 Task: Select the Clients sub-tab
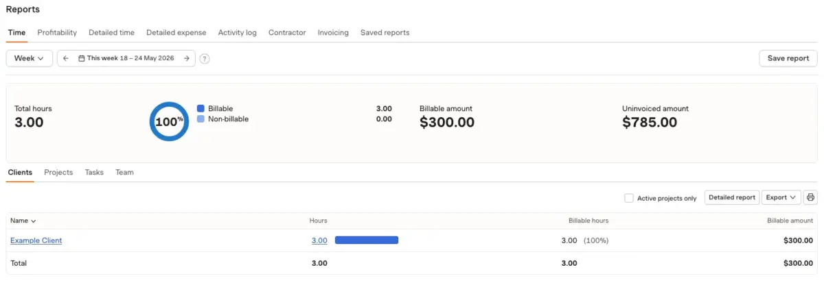click(x=20, y=172)
